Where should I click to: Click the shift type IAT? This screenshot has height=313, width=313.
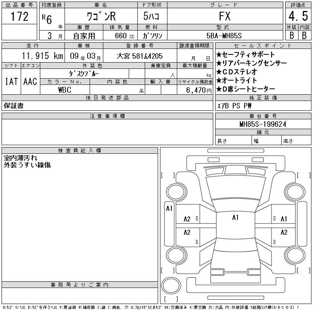point(11,81)
